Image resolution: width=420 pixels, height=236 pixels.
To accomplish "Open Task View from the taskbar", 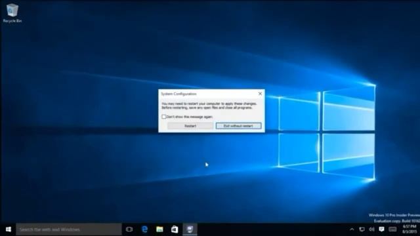I will point(129,229).
